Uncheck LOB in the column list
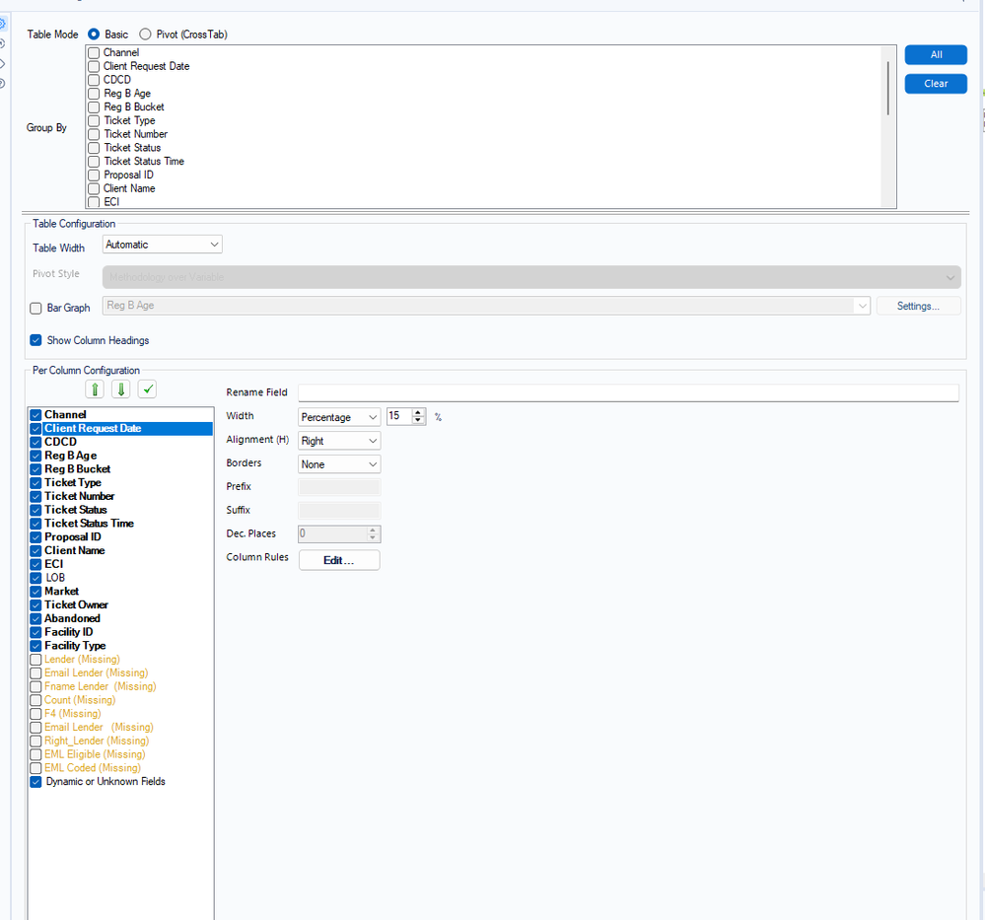Viewport: 985px width, 920px height. 35,578
